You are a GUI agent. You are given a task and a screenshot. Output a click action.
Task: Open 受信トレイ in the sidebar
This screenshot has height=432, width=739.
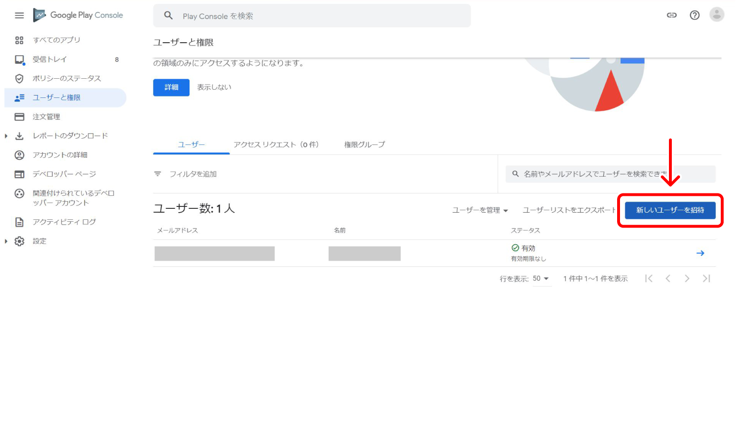tap(50, 59)
